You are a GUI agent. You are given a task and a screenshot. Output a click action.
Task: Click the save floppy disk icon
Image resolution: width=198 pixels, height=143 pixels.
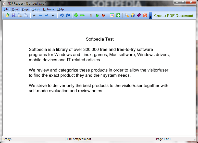[x=13, y=15]
